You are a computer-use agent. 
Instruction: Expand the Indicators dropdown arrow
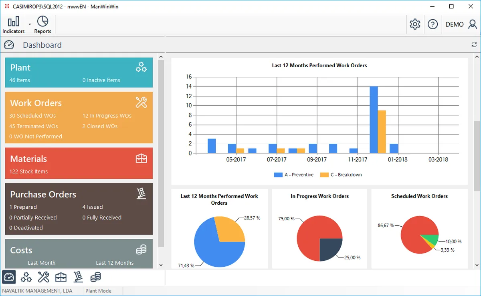pyautogui.click(x=30, y=25)
